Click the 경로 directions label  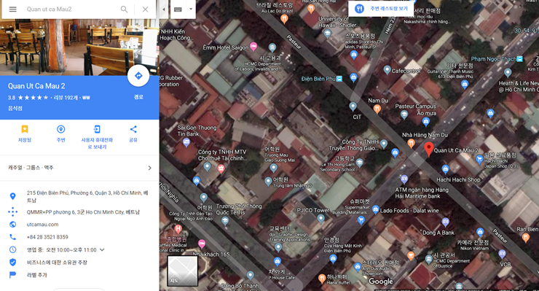coord(138,97)
